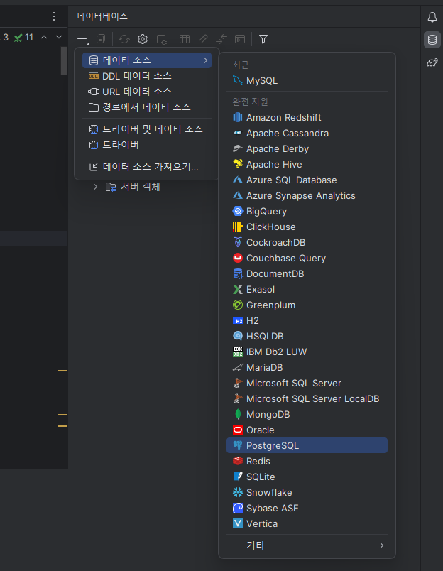Click the green checkmark 11 inspection indicator

(23, 37)
